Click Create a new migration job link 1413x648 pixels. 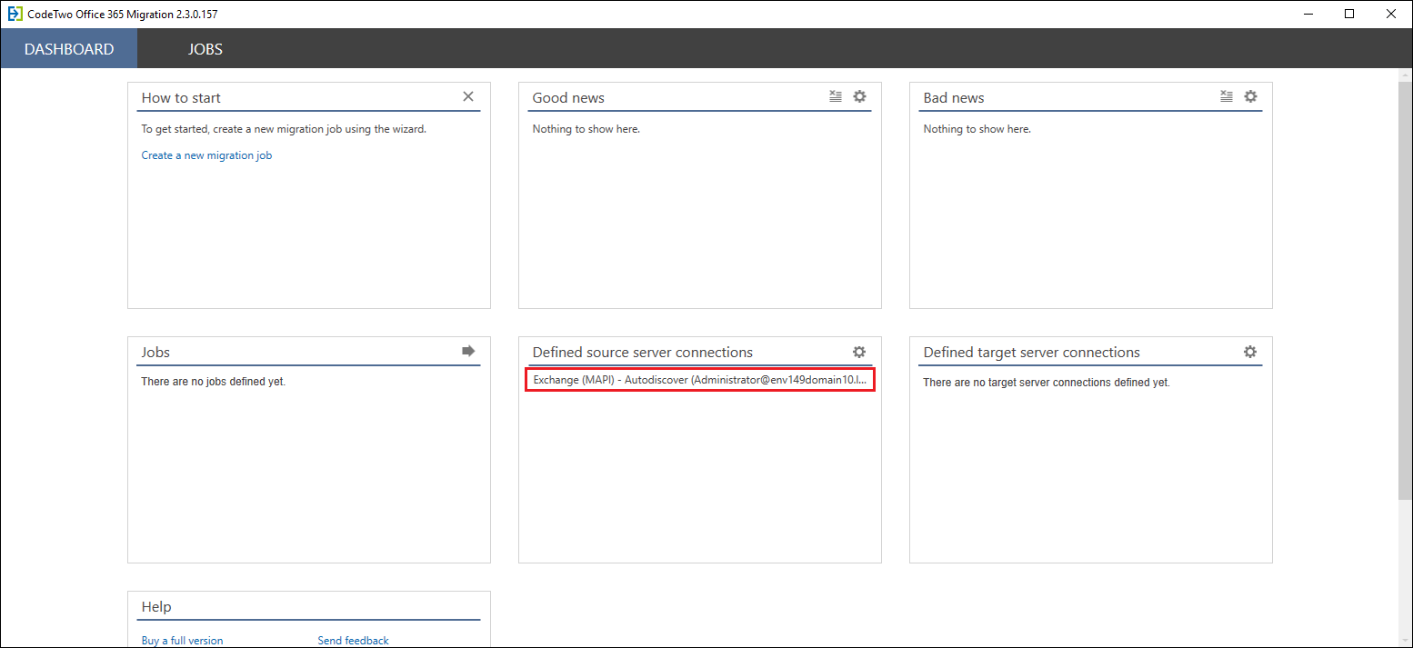pyautogui.click(x=206, y=155)
